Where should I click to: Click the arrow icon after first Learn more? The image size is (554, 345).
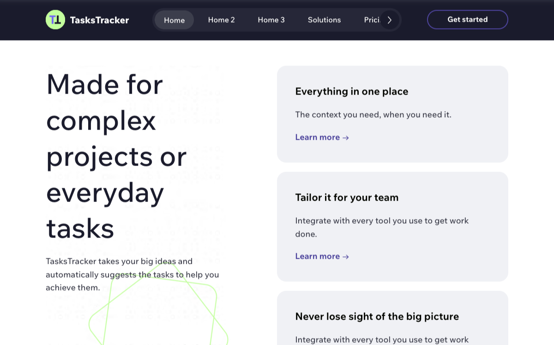tap(346, 137)
